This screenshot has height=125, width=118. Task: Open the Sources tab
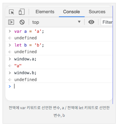click(97, 12)
